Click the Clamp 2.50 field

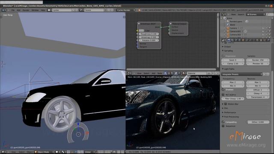click(x=233, y=64)
